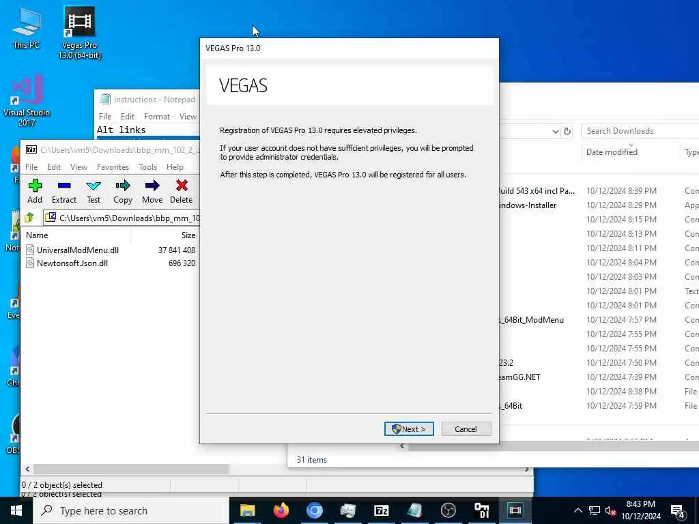Image resolution: width=699 pixels, height=524 pixels.
Task: Open This PC desktop icon
Action: coord(27,27)
